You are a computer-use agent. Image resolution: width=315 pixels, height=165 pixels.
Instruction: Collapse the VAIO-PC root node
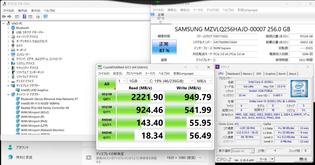[x=4, y=23]
